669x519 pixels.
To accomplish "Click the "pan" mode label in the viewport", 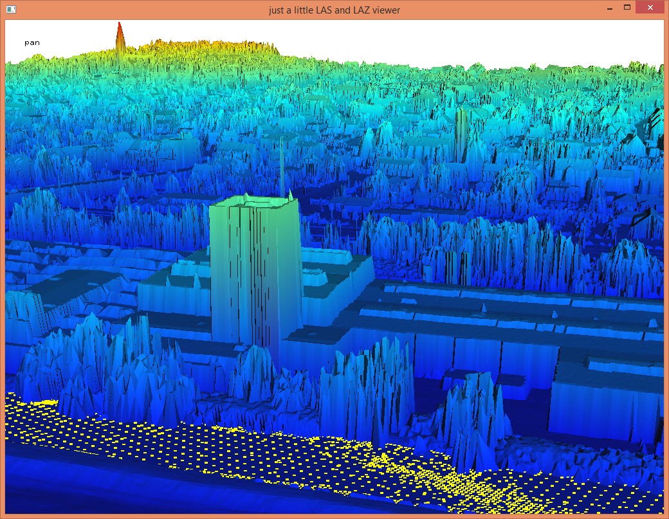I will tap(32, 42).
